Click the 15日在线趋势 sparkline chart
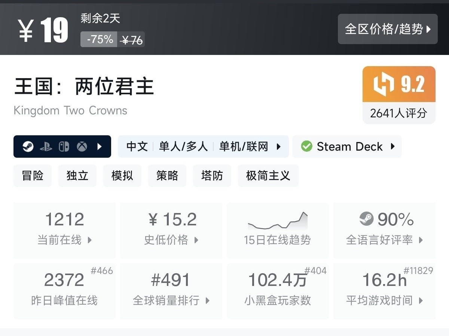449x336 pixels. pos(278,221)
